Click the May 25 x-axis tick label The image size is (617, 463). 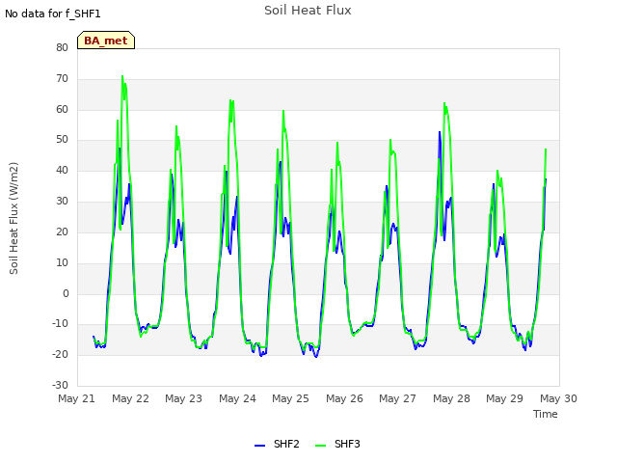click(x=290, y=398)
